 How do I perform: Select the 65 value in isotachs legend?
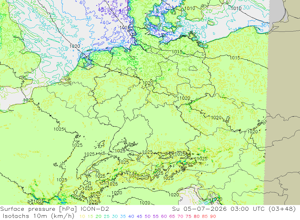tap(172, 216)
